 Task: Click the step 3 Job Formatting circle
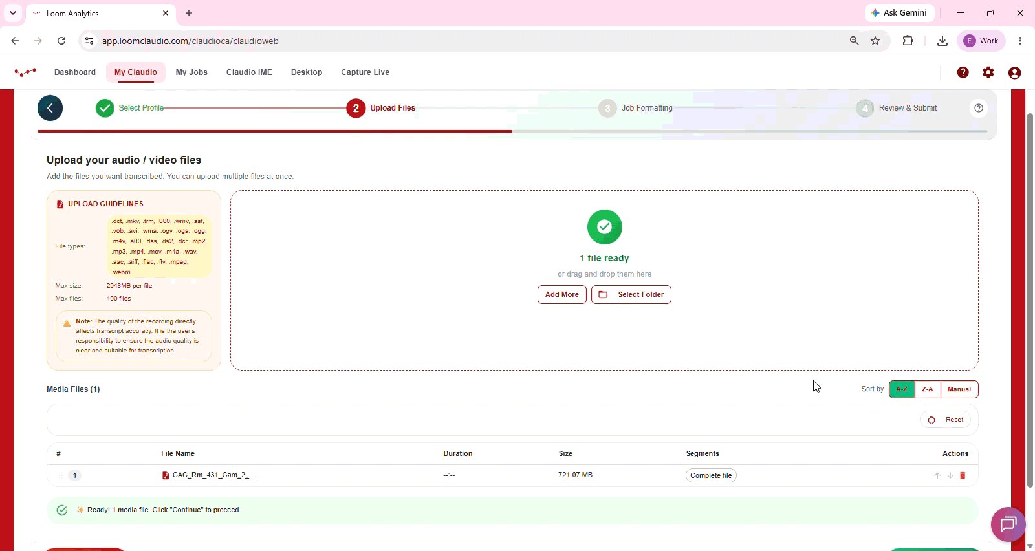point(607,108)
